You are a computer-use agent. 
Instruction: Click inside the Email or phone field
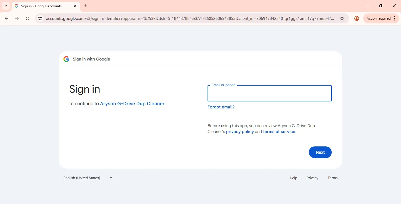click(x=269, y=93)
